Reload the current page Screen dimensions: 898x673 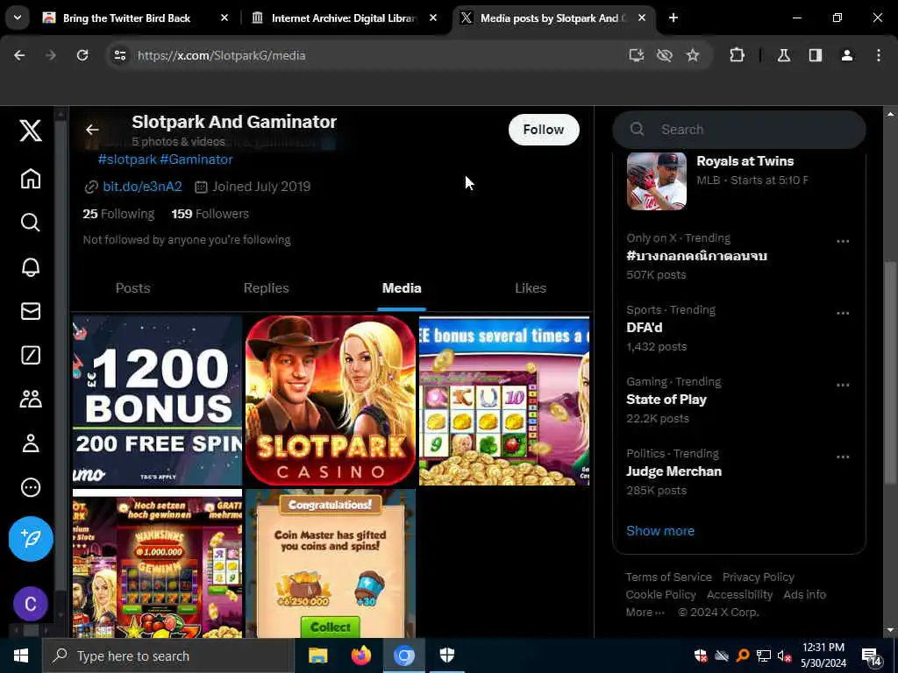(x=82, y=55)
